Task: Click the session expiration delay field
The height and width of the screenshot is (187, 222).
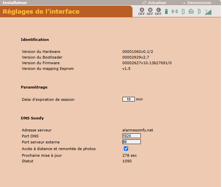Action: [x=128, y=99]
